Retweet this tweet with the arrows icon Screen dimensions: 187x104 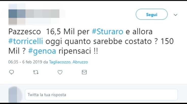pos(36,72)
